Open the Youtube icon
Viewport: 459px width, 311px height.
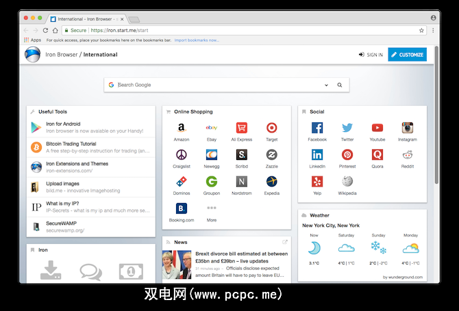click(x=377, y=128)
